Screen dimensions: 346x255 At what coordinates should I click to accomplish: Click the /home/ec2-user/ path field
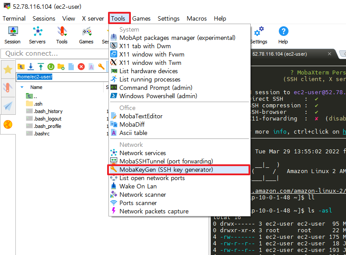(x=62, y=77)
